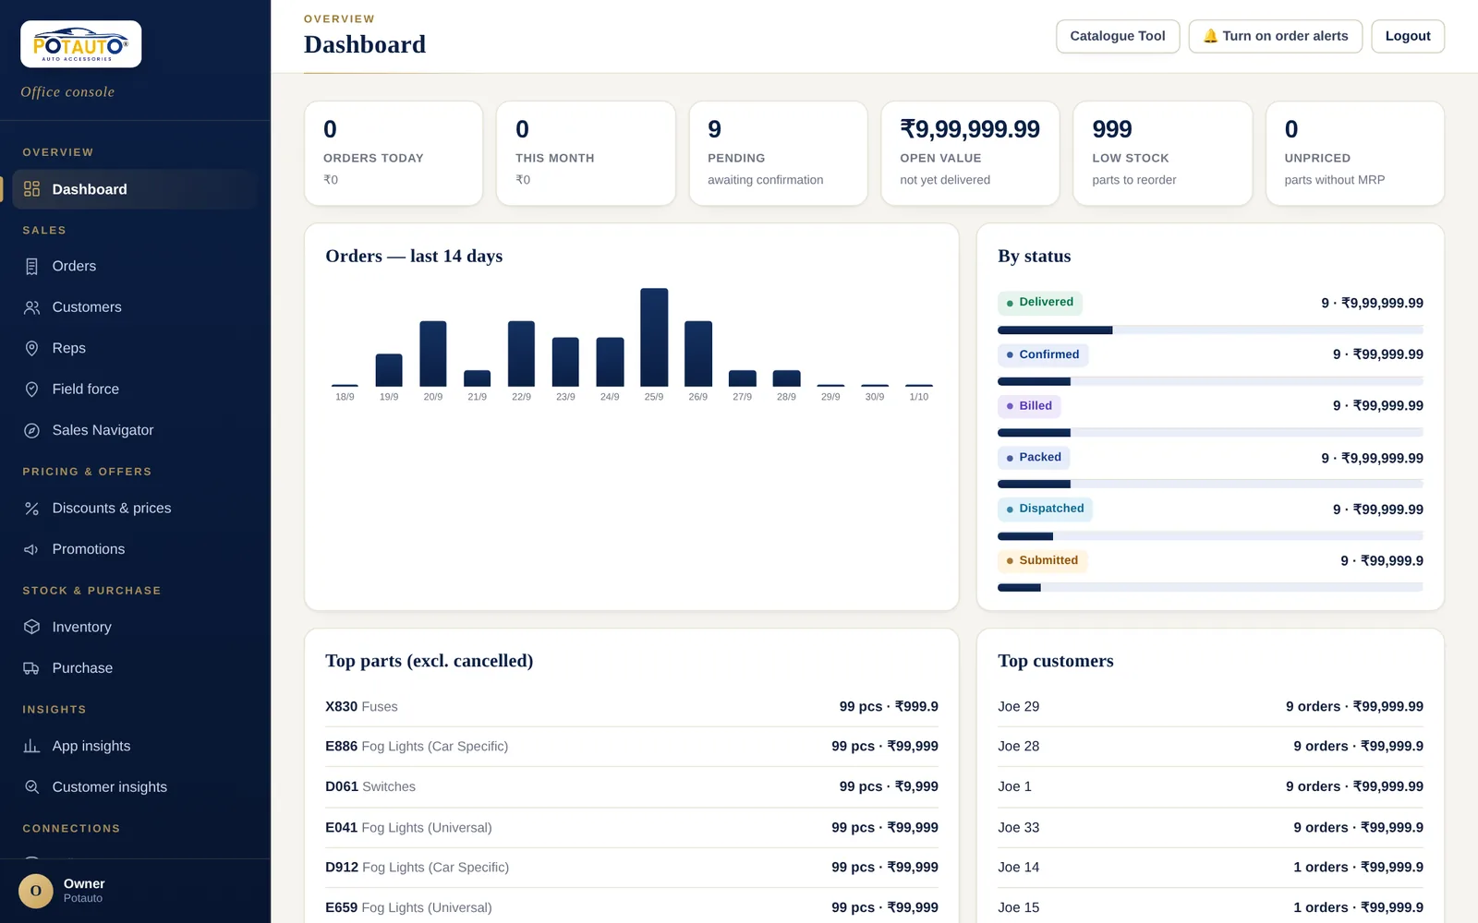Click the Customers people icon

tap(31, 307)
